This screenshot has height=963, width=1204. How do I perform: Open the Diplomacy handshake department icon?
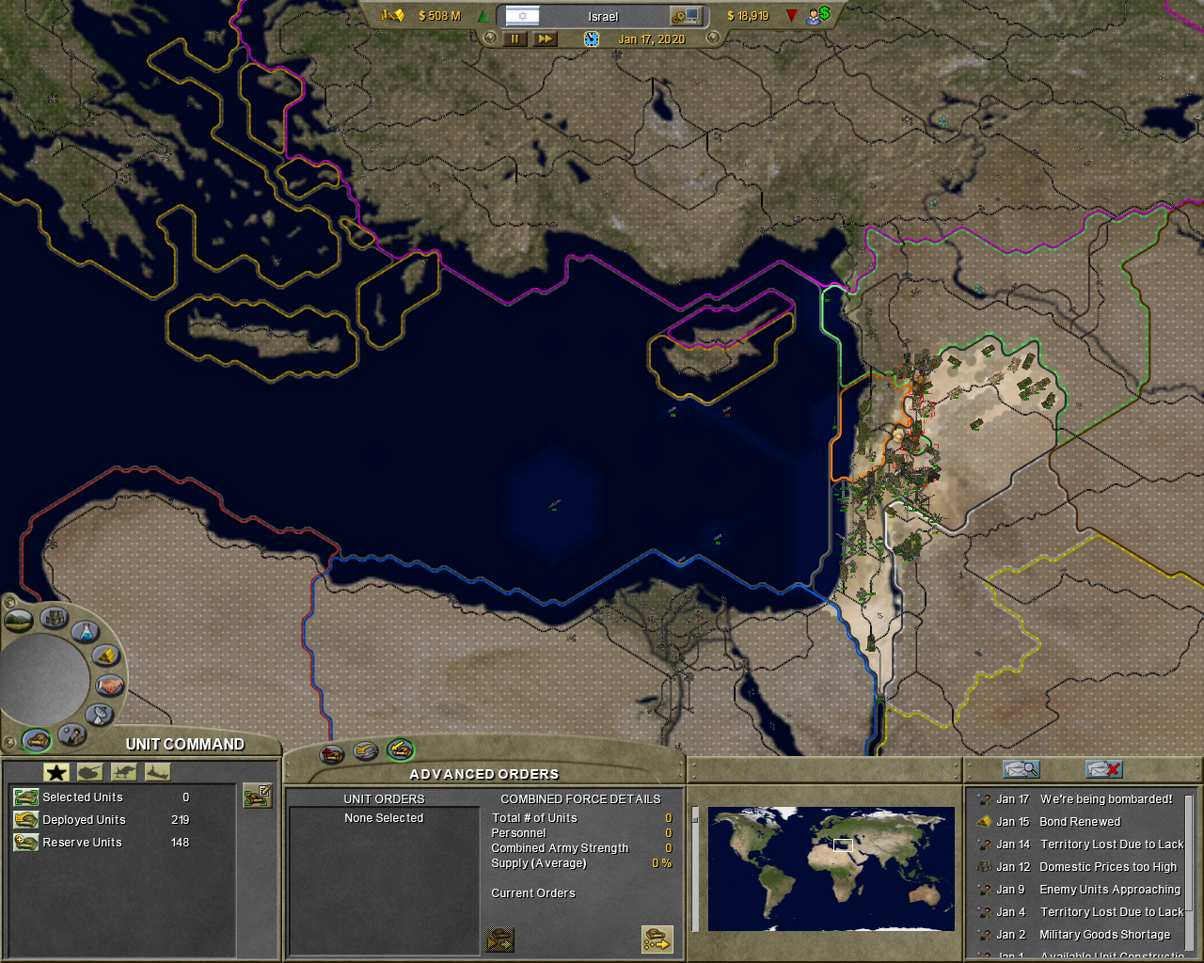coord(109,686)
